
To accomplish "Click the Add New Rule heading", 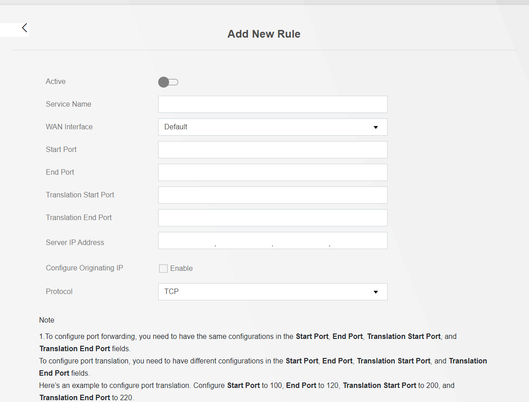I will 264,34.
